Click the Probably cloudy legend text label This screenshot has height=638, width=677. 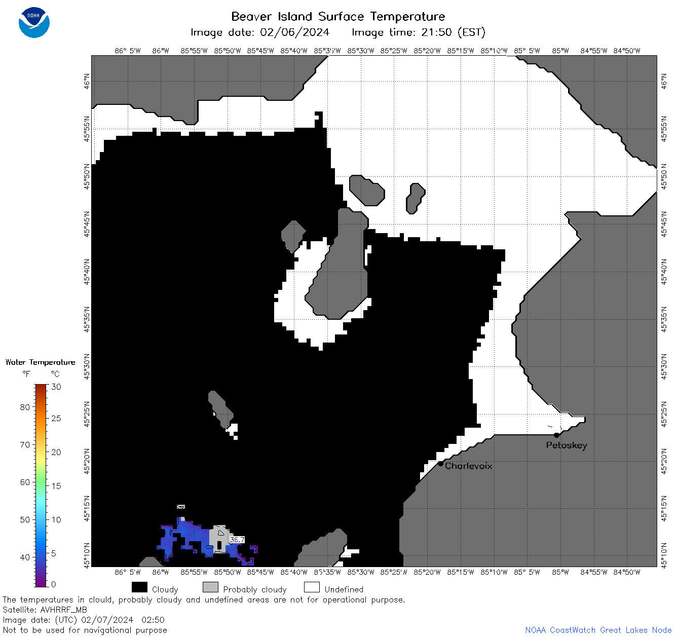[x=255, y=589]
